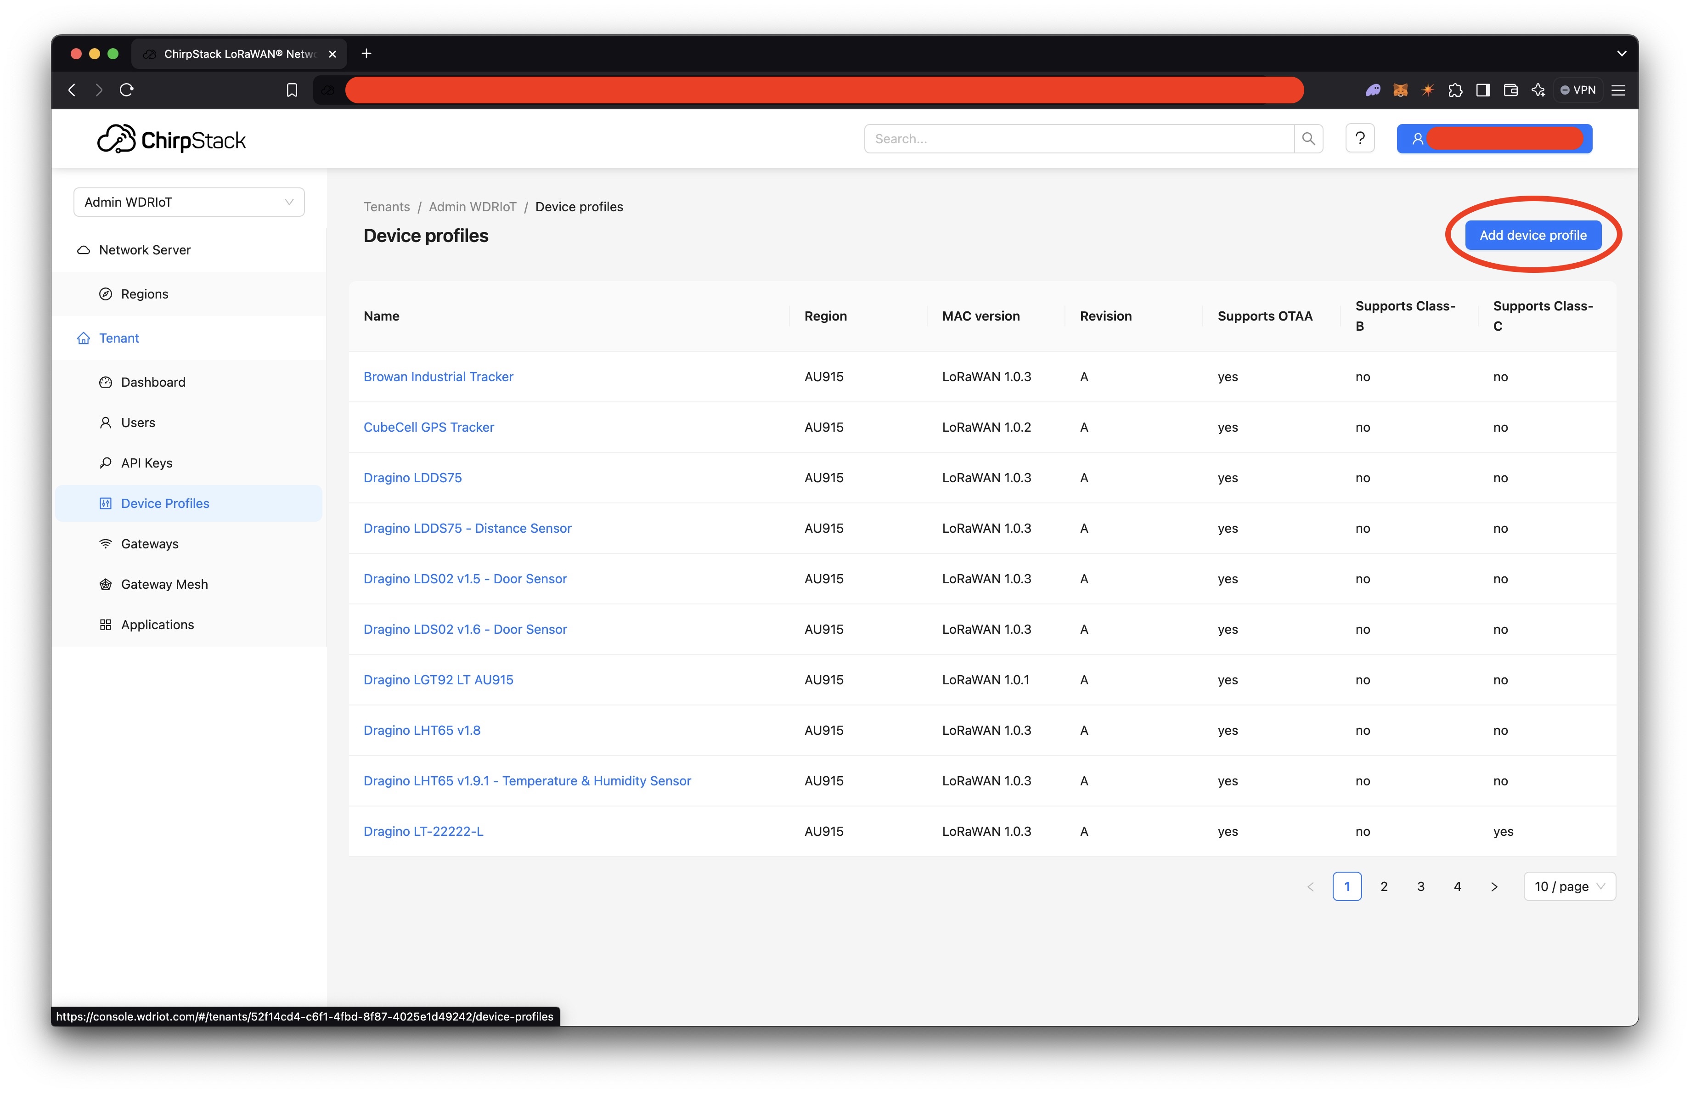
Task: Open Gateways in the sidebar
Action: pyautogui.click(x=190, y=544)
